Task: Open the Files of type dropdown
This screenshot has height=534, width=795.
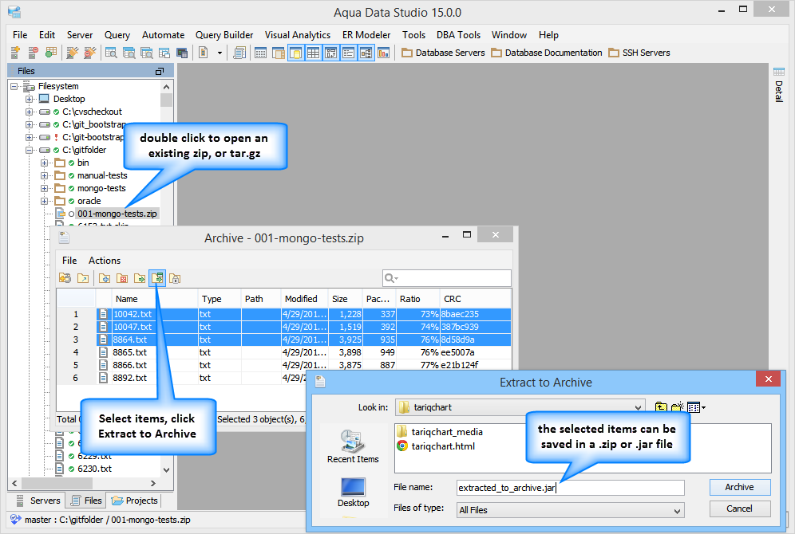Action: 571,510
